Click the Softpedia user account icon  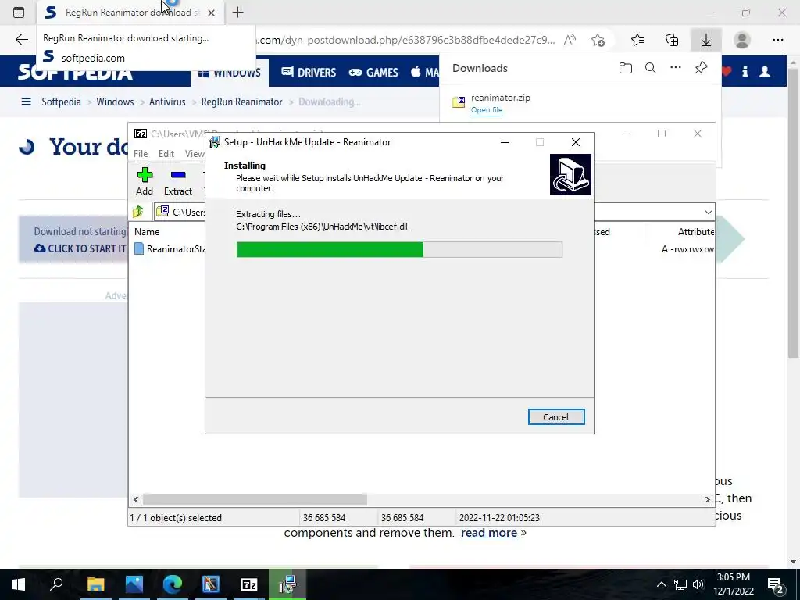[x=765, y=71]
